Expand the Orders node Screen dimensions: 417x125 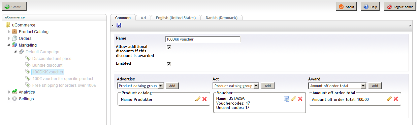point(9,38)
